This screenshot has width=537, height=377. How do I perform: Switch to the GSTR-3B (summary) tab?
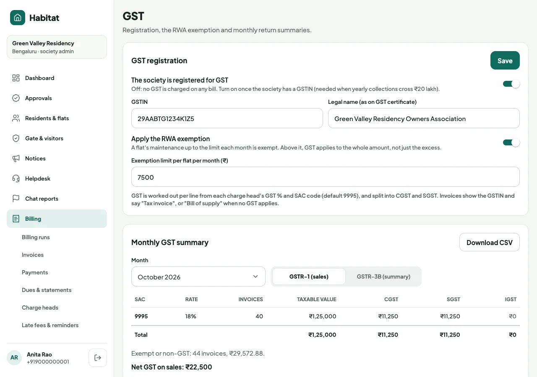click(383, 276)
